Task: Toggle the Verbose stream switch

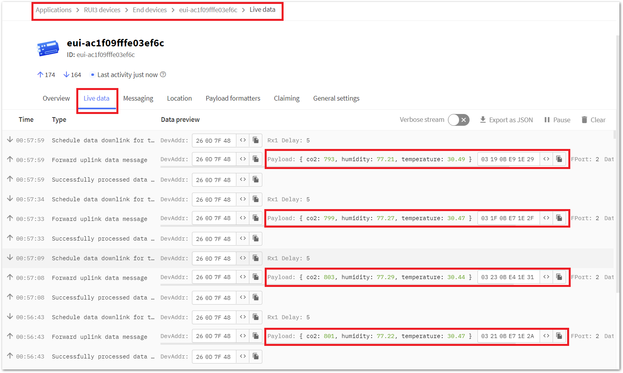Action: [459, 120]
